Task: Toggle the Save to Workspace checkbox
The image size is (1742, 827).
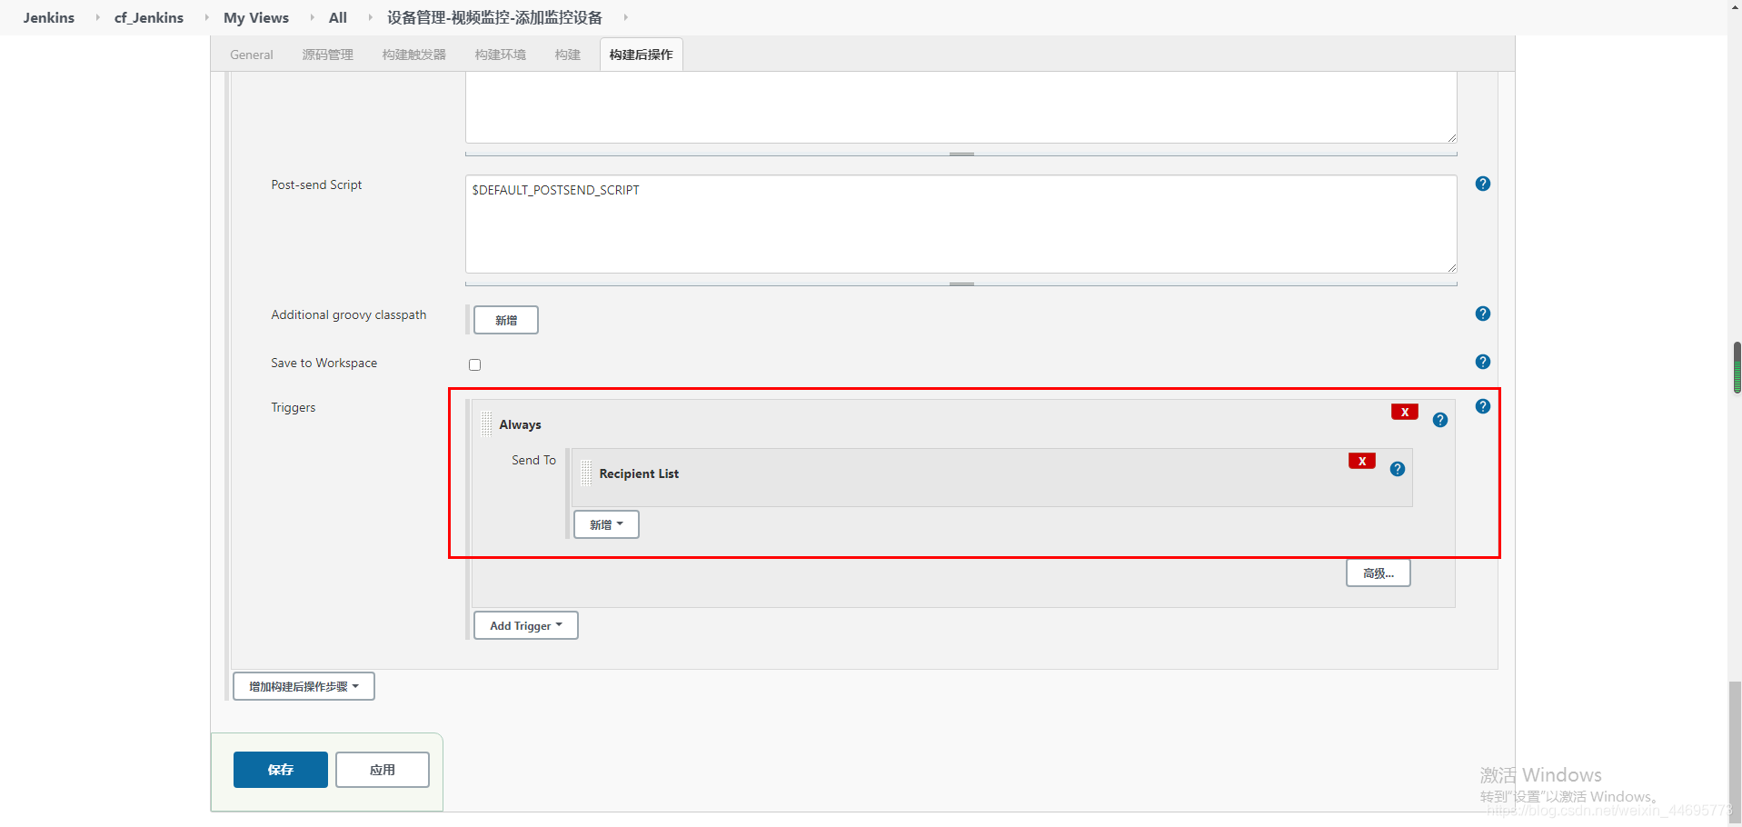Action: (474, 364)
